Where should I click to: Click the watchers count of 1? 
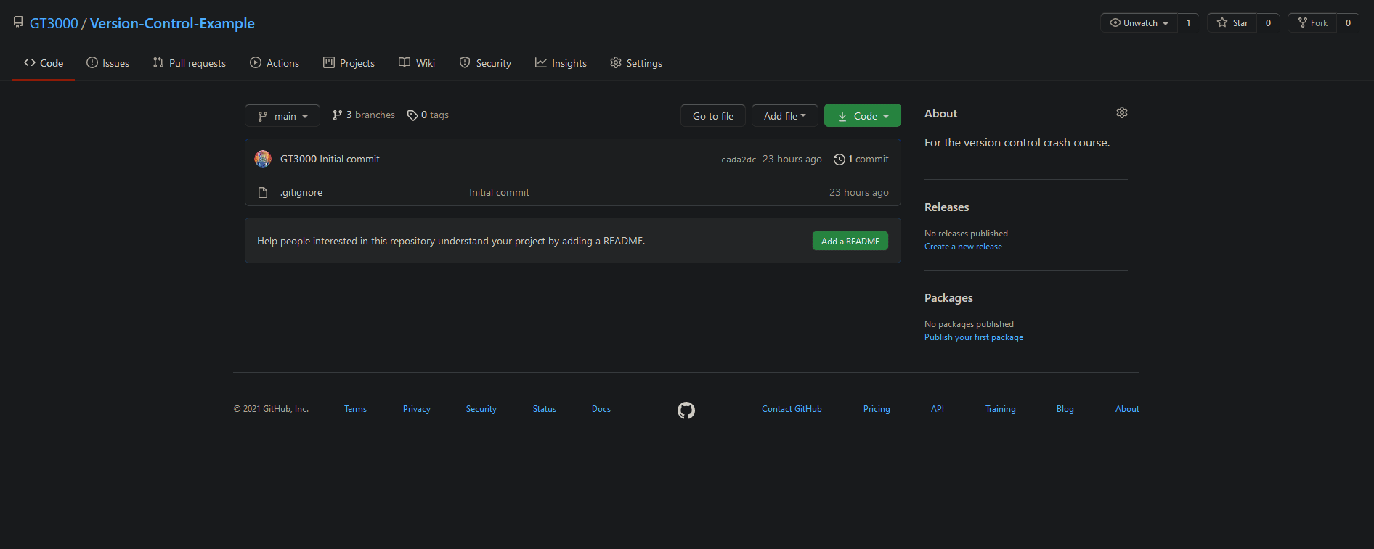[1188, 23]
